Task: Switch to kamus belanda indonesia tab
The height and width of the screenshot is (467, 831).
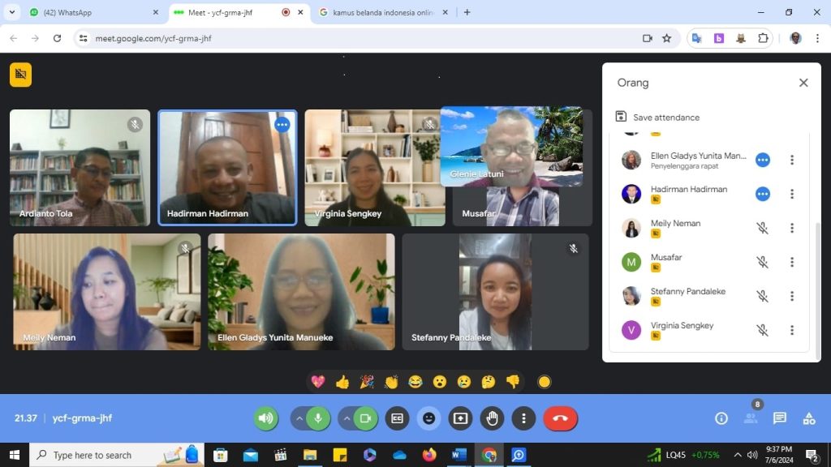Action: click(x=383, y=12)
